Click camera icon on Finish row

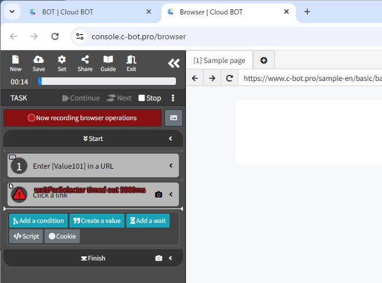[x=159, y=258]
